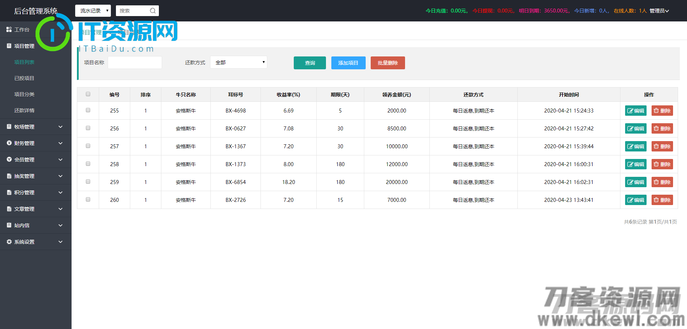Expand the 抽奖管理 menu chevron
687x329 pixels.
click(x=60, y=176)
